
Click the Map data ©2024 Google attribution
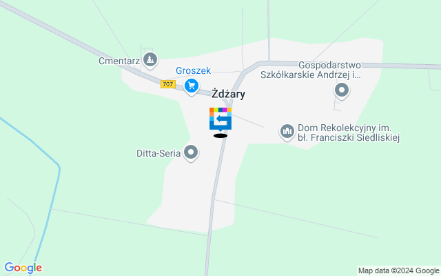click(x=399, y=270)
